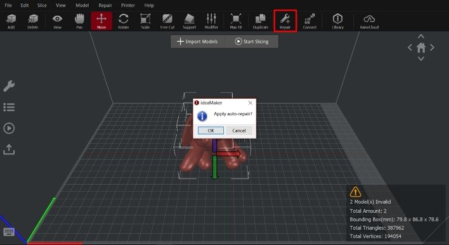This screenshot has width=449, height=245.
Task: Select the Move tool
Action: click(101, 21)
